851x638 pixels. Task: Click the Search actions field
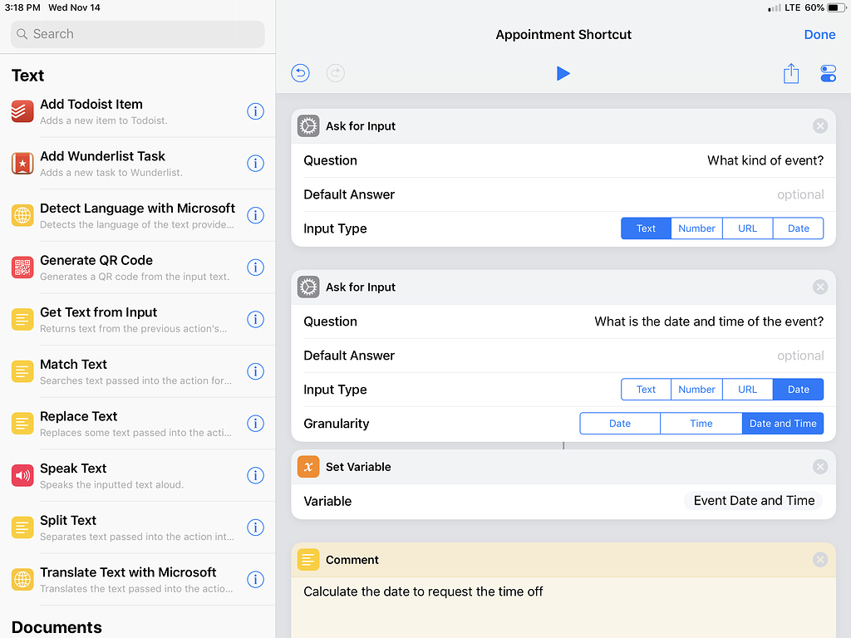tap(138, 34)
